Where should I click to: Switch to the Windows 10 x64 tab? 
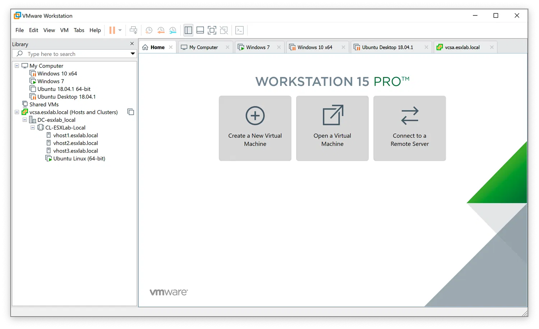coord(315,47)
